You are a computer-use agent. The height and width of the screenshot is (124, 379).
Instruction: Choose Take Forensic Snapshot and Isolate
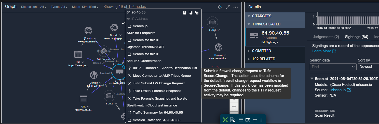(160, 98)
